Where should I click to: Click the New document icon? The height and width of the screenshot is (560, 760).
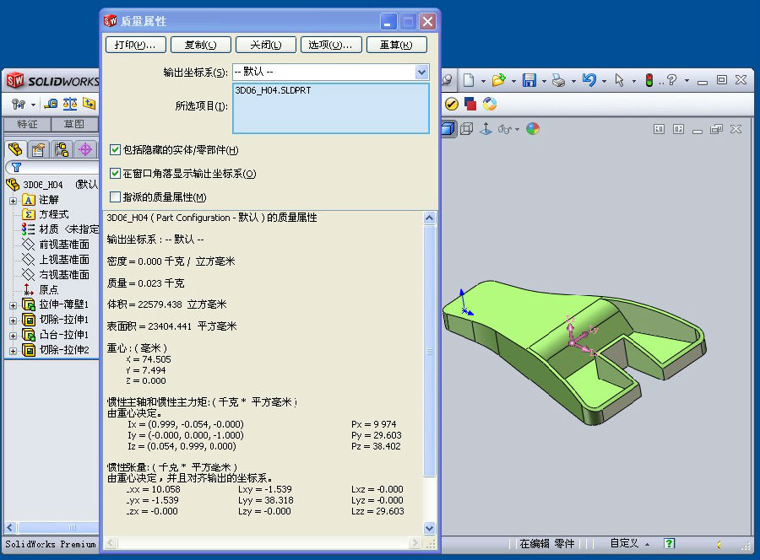[469, 80]
